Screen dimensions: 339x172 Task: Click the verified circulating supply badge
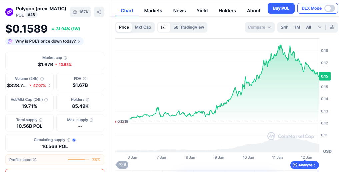click(x=74, y=140)
